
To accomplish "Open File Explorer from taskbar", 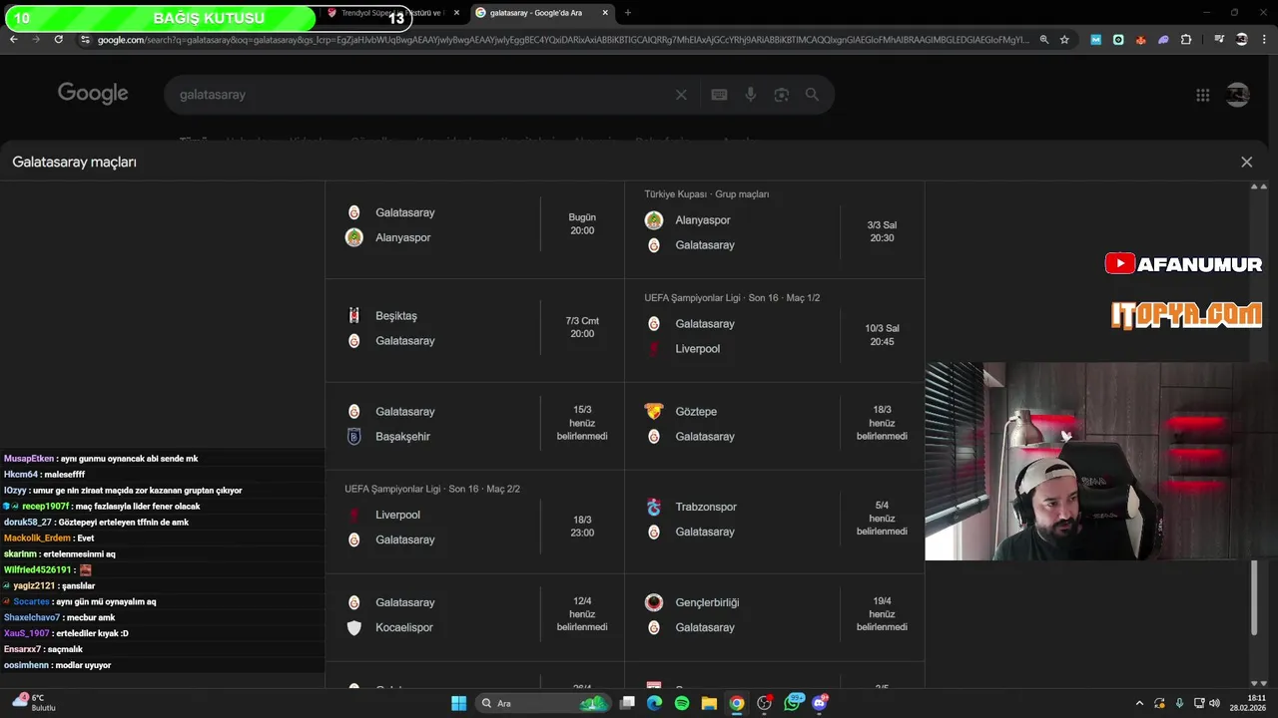I will point(709,703).
